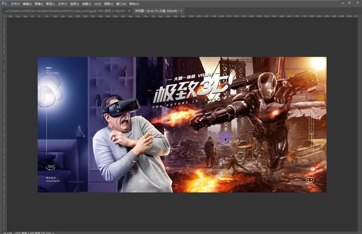Open the 文字 (Type) menu
This screenshot has width=362, height=234.
pyautogui.click(x=62, y=4)
